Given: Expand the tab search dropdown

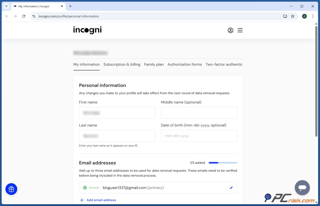Looking at the screenshot, I should click(x=6, y=6).
